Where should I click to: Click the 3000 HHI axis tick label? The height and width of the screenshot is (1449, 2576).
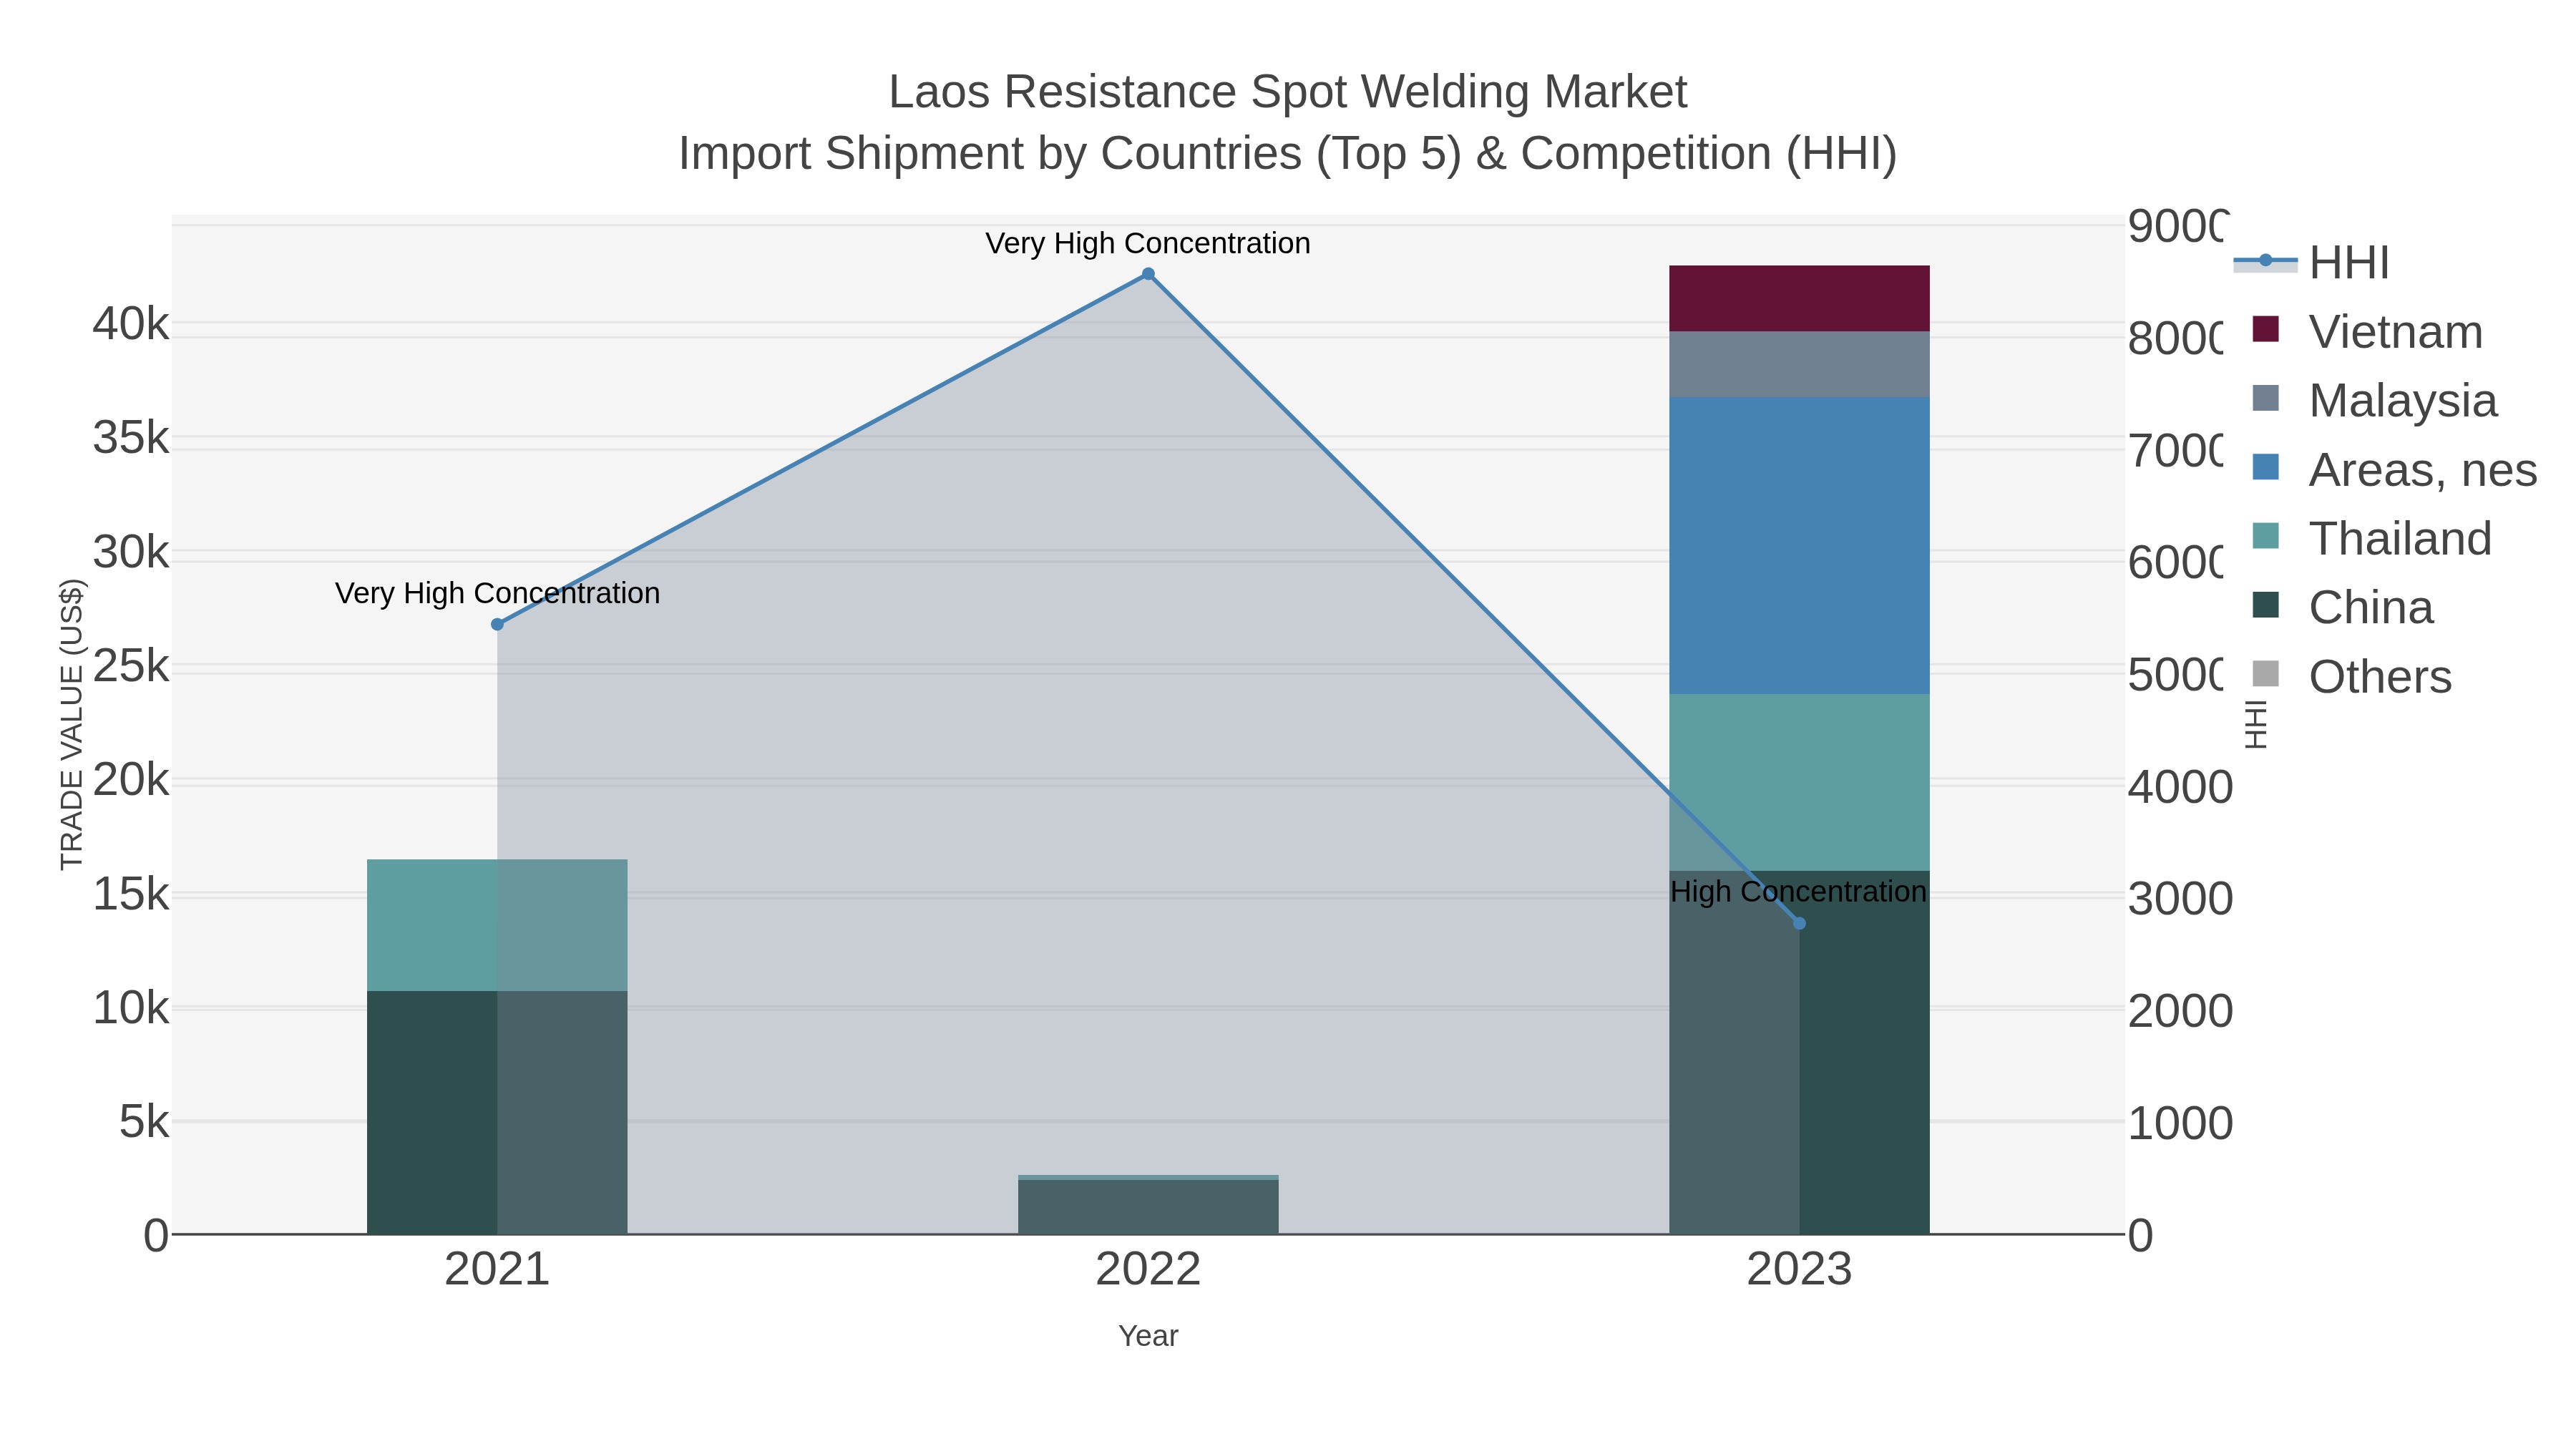[2180, 899]
